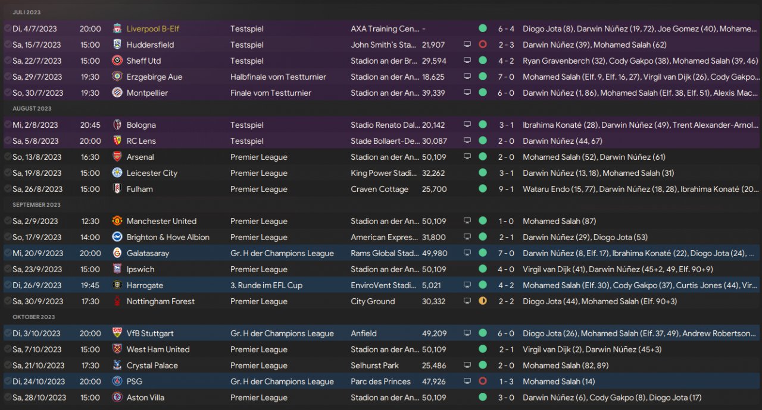Open the Liverpool B-Elf team link
Screen dimensions: 762x410
(x=152, y=29)
